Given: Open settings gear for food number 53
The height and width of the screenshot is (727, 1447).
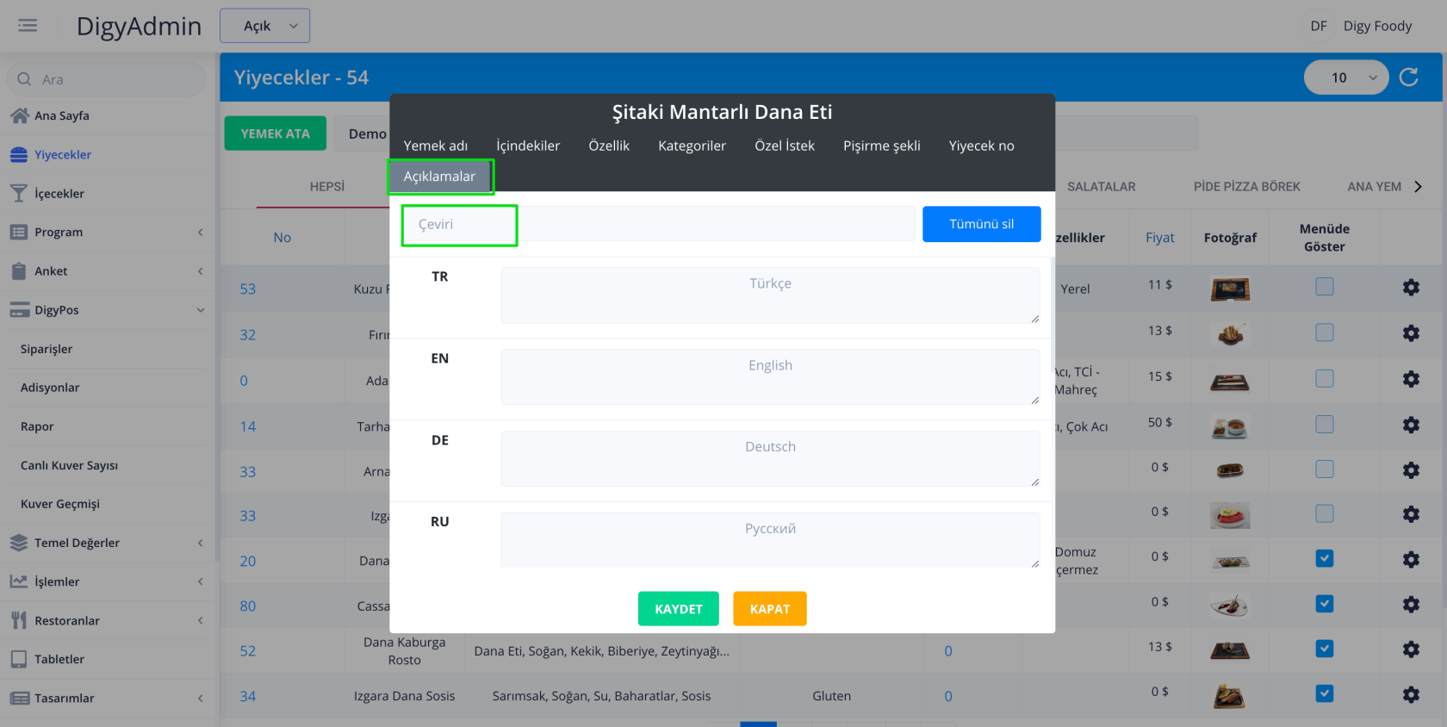Looking at the screenshot, I should (1411, 288).
